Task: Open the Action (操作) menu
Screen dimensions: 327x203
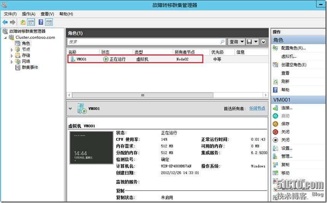Action: [x=29, y=14]
